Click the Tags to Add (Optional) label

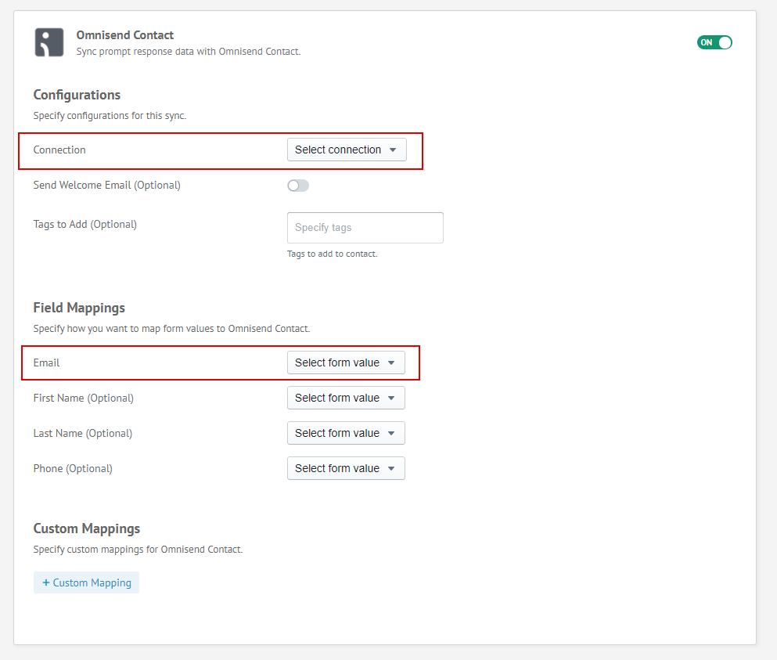(85, 224)
